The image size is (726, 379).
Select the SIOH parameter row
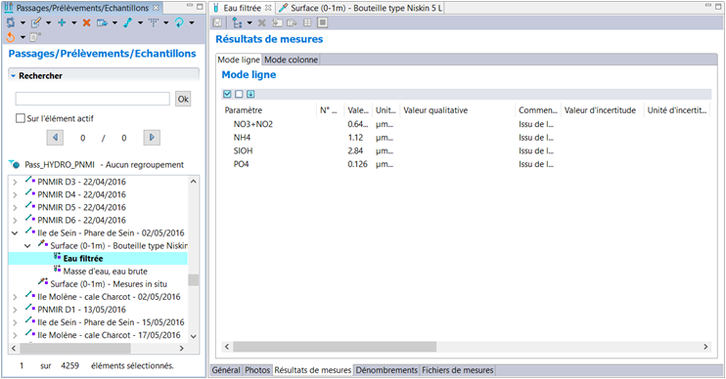click(466, 150)
